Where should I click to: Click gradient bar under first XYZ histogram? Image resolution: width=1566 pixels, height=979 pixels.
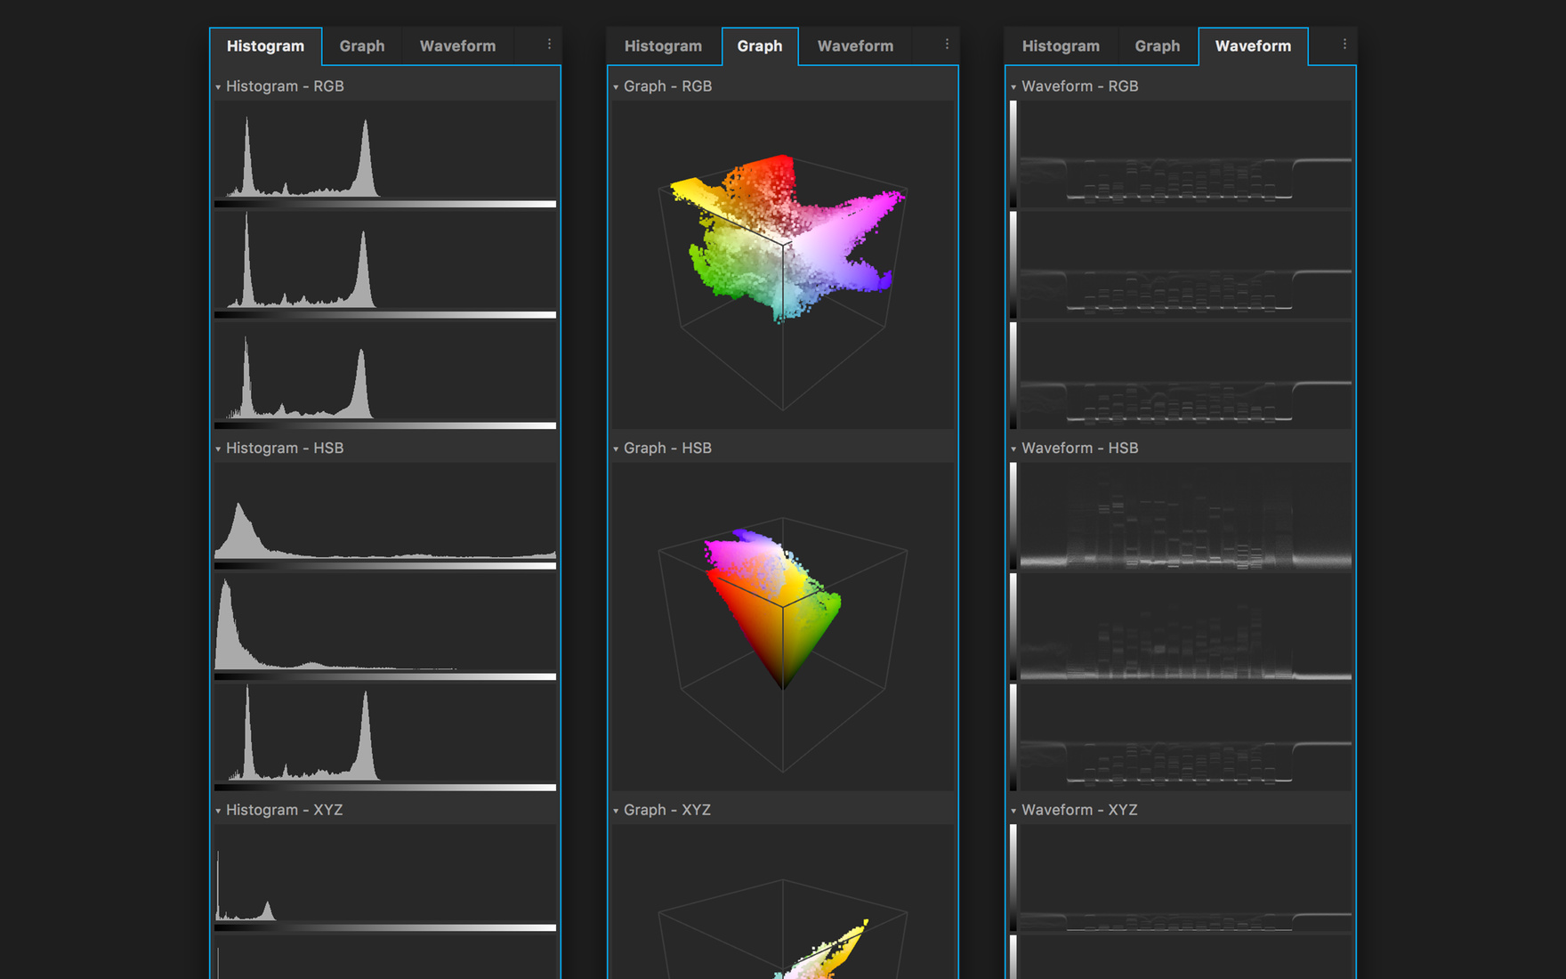[385, 927]
